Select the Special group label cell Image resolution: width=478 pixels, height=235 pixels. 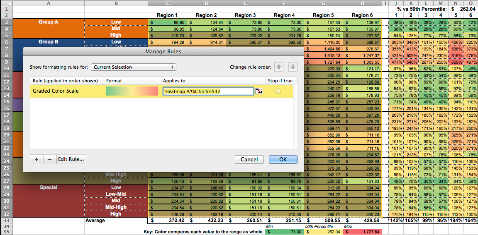tap(49, 187)
